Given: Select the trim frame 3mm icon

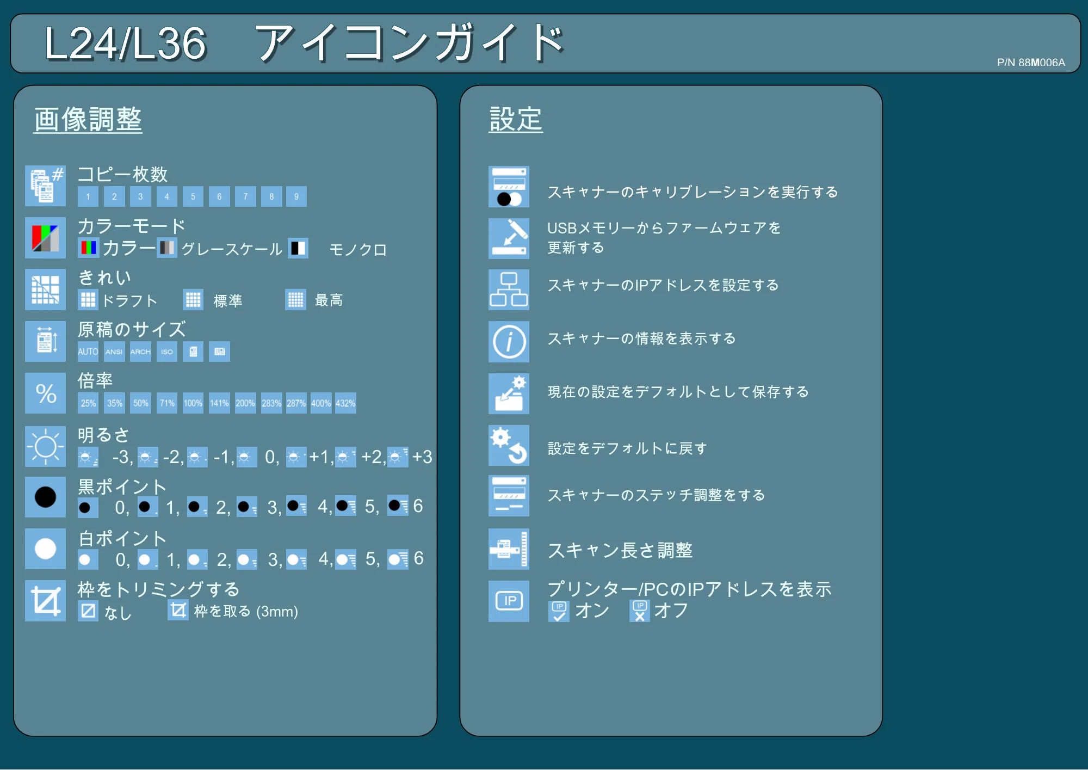Looking at the screenshot, I should click(x=178, y=610).
